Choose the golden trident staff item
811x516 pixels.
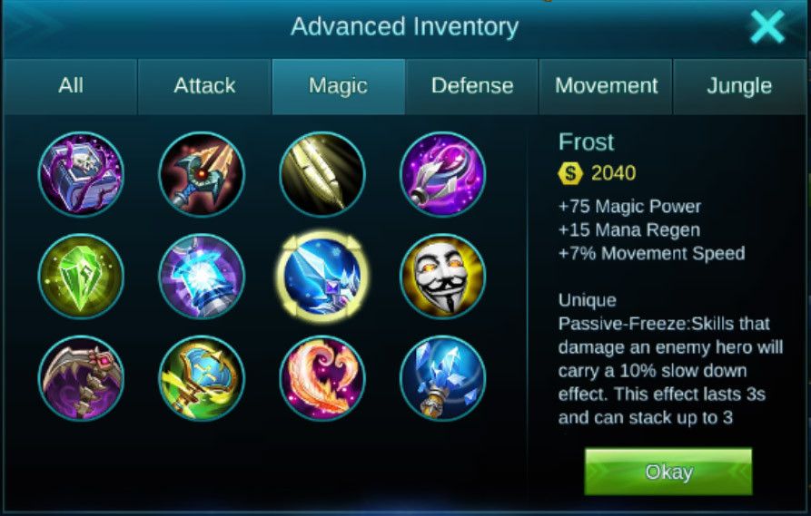(202, 174)
